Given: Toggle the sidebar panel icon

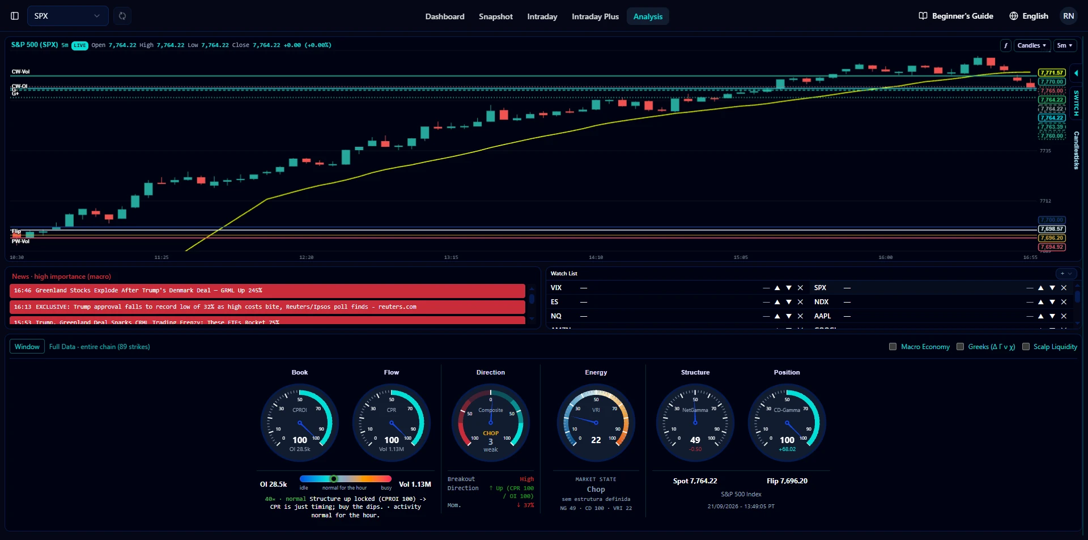Looking at the screenshot, I should pyautogui.click(x=15, y=16).
